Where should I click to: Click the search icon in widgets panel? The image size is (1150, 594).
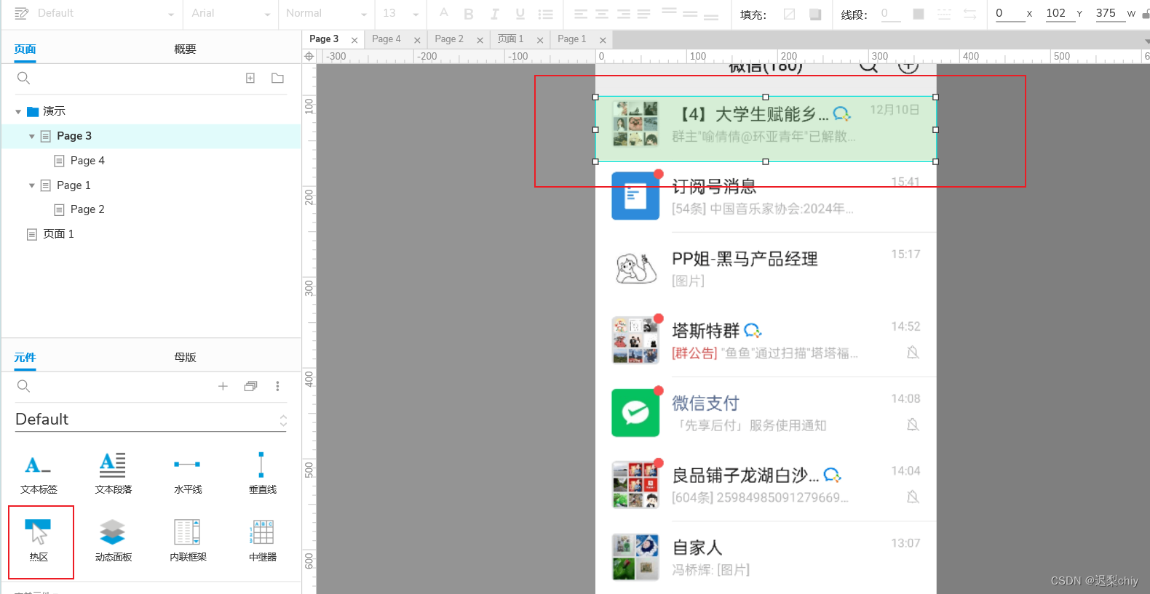(23, 386)
